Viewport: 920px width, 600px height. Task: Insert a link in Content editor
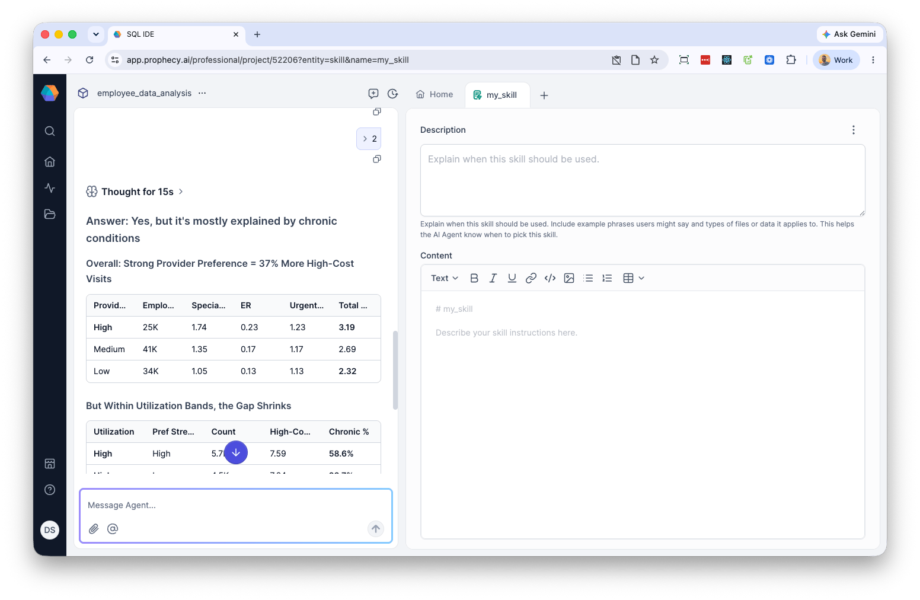click(x=531, y=278)
